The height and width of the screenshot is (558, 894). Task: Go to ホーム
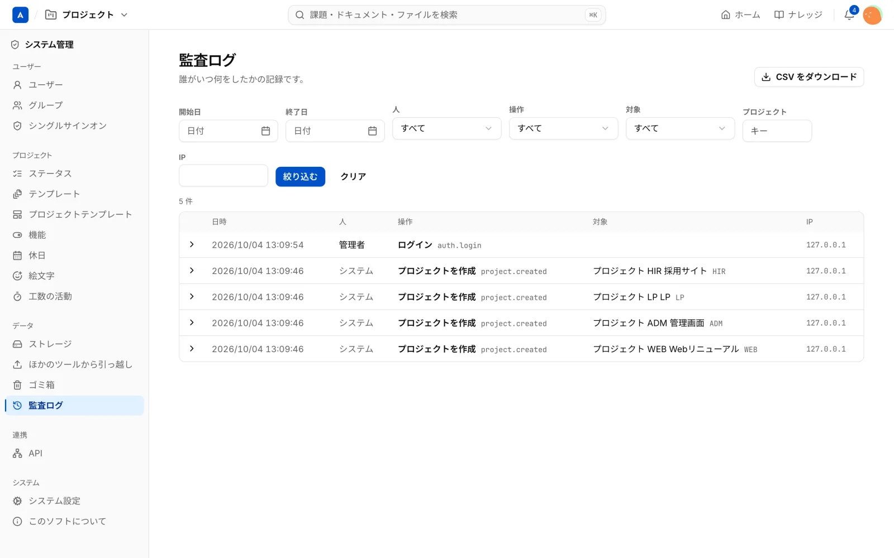click(x=740, y=15)
